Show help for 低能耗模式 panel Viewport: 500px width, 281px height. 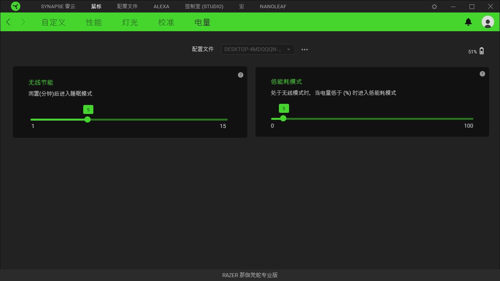[x=482, y=74]
